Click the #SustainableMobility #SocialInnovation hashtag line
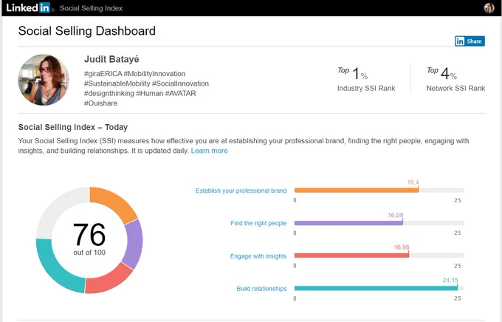The width and height of the screenshot is (502, 322). (146, 83)
